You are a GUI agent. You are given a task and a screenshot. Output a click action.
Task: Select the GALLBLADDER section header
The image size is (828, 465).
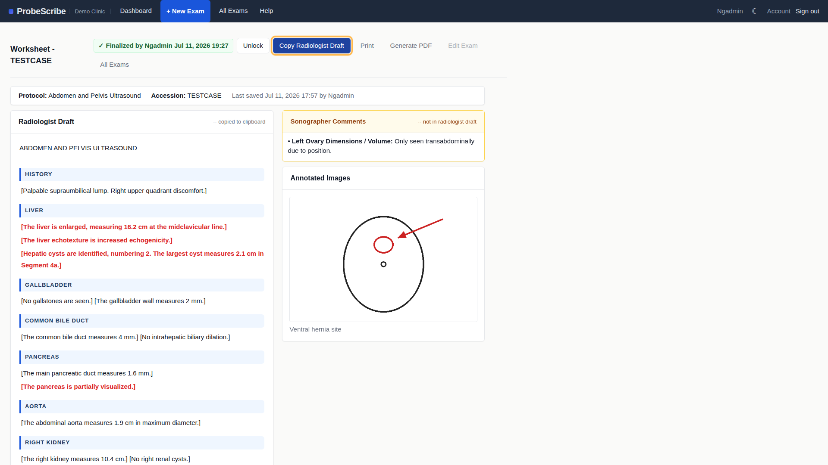[x=142, y=285]
